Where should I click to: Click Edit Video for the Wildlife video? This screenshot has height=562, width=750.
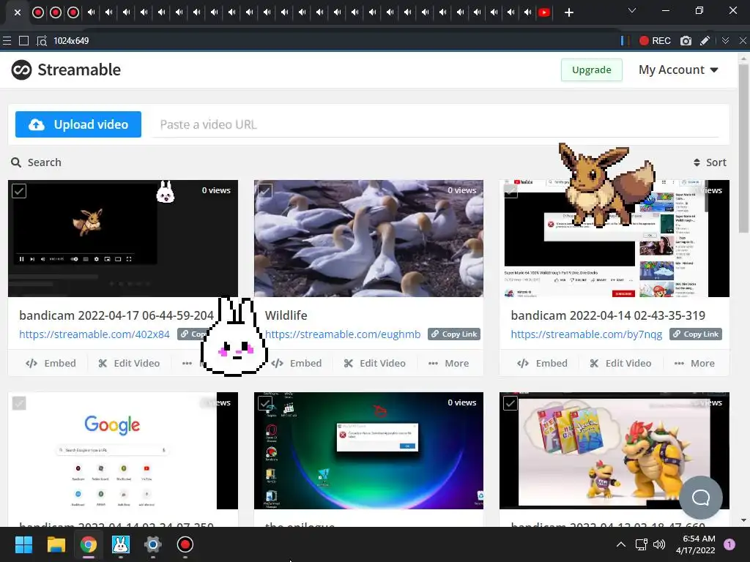click(375, 363)
